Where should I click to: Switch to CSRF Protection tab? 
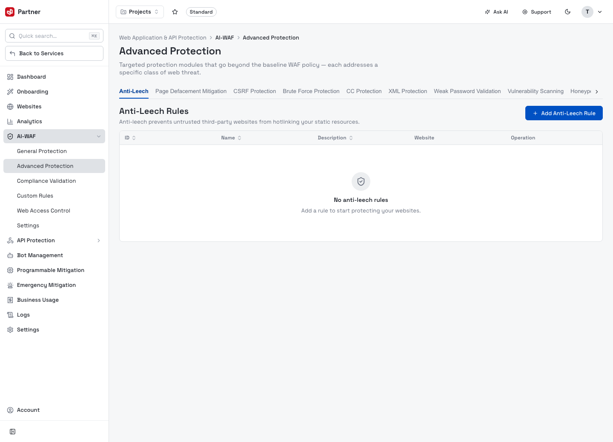click(x=255, y=91)
